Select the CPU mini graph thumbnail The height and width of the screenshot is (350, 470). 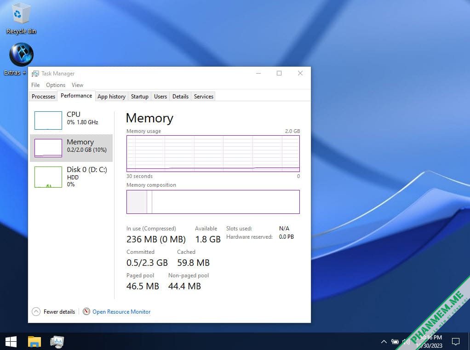click(48, 120)
